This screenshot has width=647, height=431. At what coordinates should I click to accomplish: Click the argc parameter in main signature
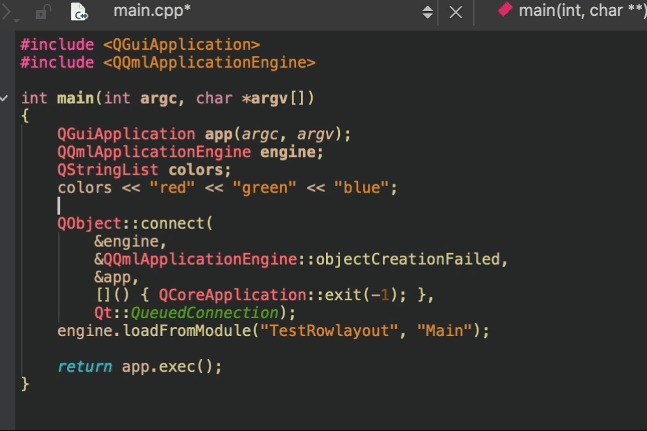pos(158,98)
